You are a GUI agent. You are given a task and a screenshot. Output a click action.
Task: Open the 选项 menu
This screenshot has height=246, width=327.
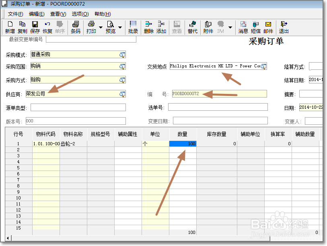[78, 14]
